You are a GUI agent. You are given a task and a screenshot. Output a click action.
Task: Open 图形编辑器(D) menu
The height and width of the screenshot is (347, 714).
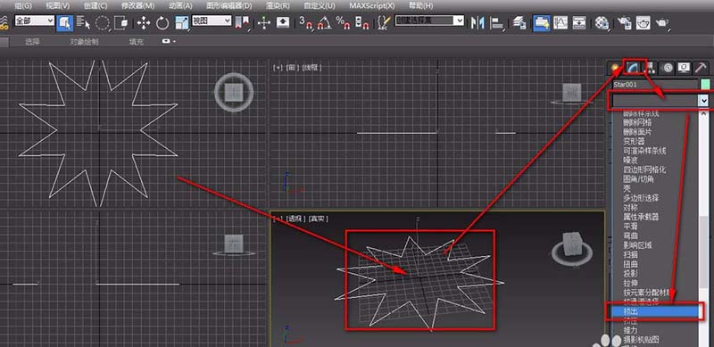(x=229, y=6)
